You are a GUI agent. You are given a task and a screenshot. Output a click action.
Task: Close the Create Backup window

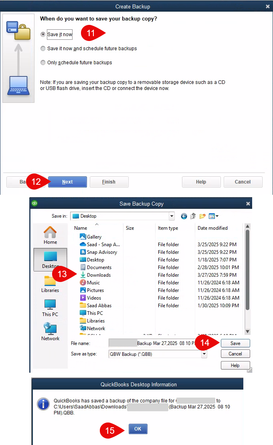[268, 6]
